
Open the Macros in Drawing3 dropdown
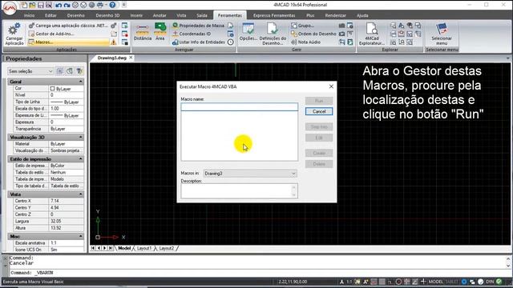250,174
